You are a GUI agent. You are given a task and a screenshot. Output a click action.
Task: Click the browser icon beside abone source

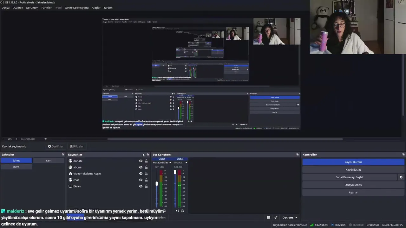pyautogui.click(x=70, y=167)
